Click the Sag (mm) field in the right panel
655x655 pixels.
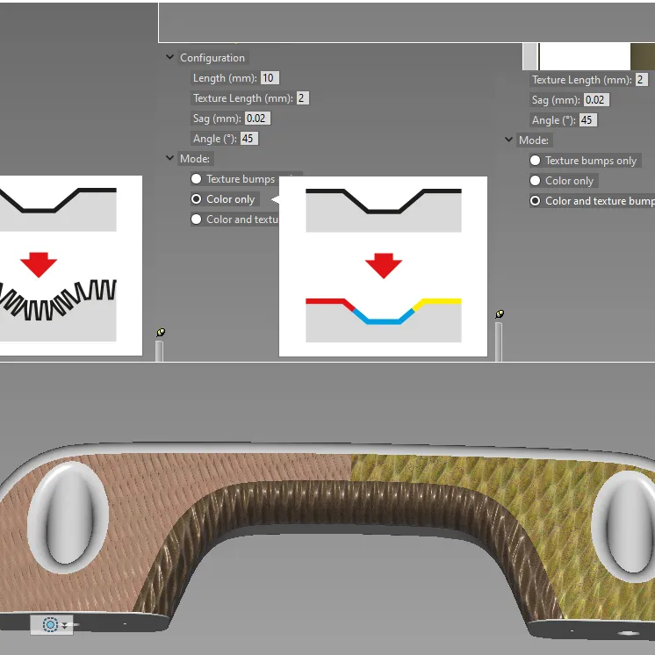596,100
